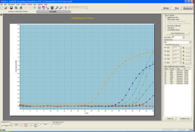
Task: Switch to the Analysis Selection/Setup tab
Action: tap(18, 12)
